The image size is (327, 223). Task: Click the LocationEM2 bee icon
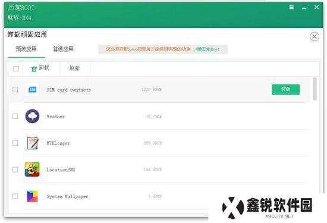click(32, 169)
